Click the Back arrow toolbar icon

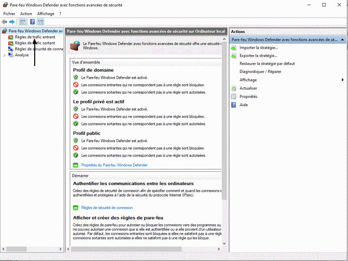[x=5, y=22]
